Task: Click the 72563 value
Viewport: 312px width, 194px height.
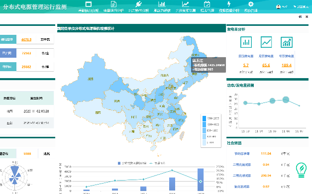Action: coord(26,53)
